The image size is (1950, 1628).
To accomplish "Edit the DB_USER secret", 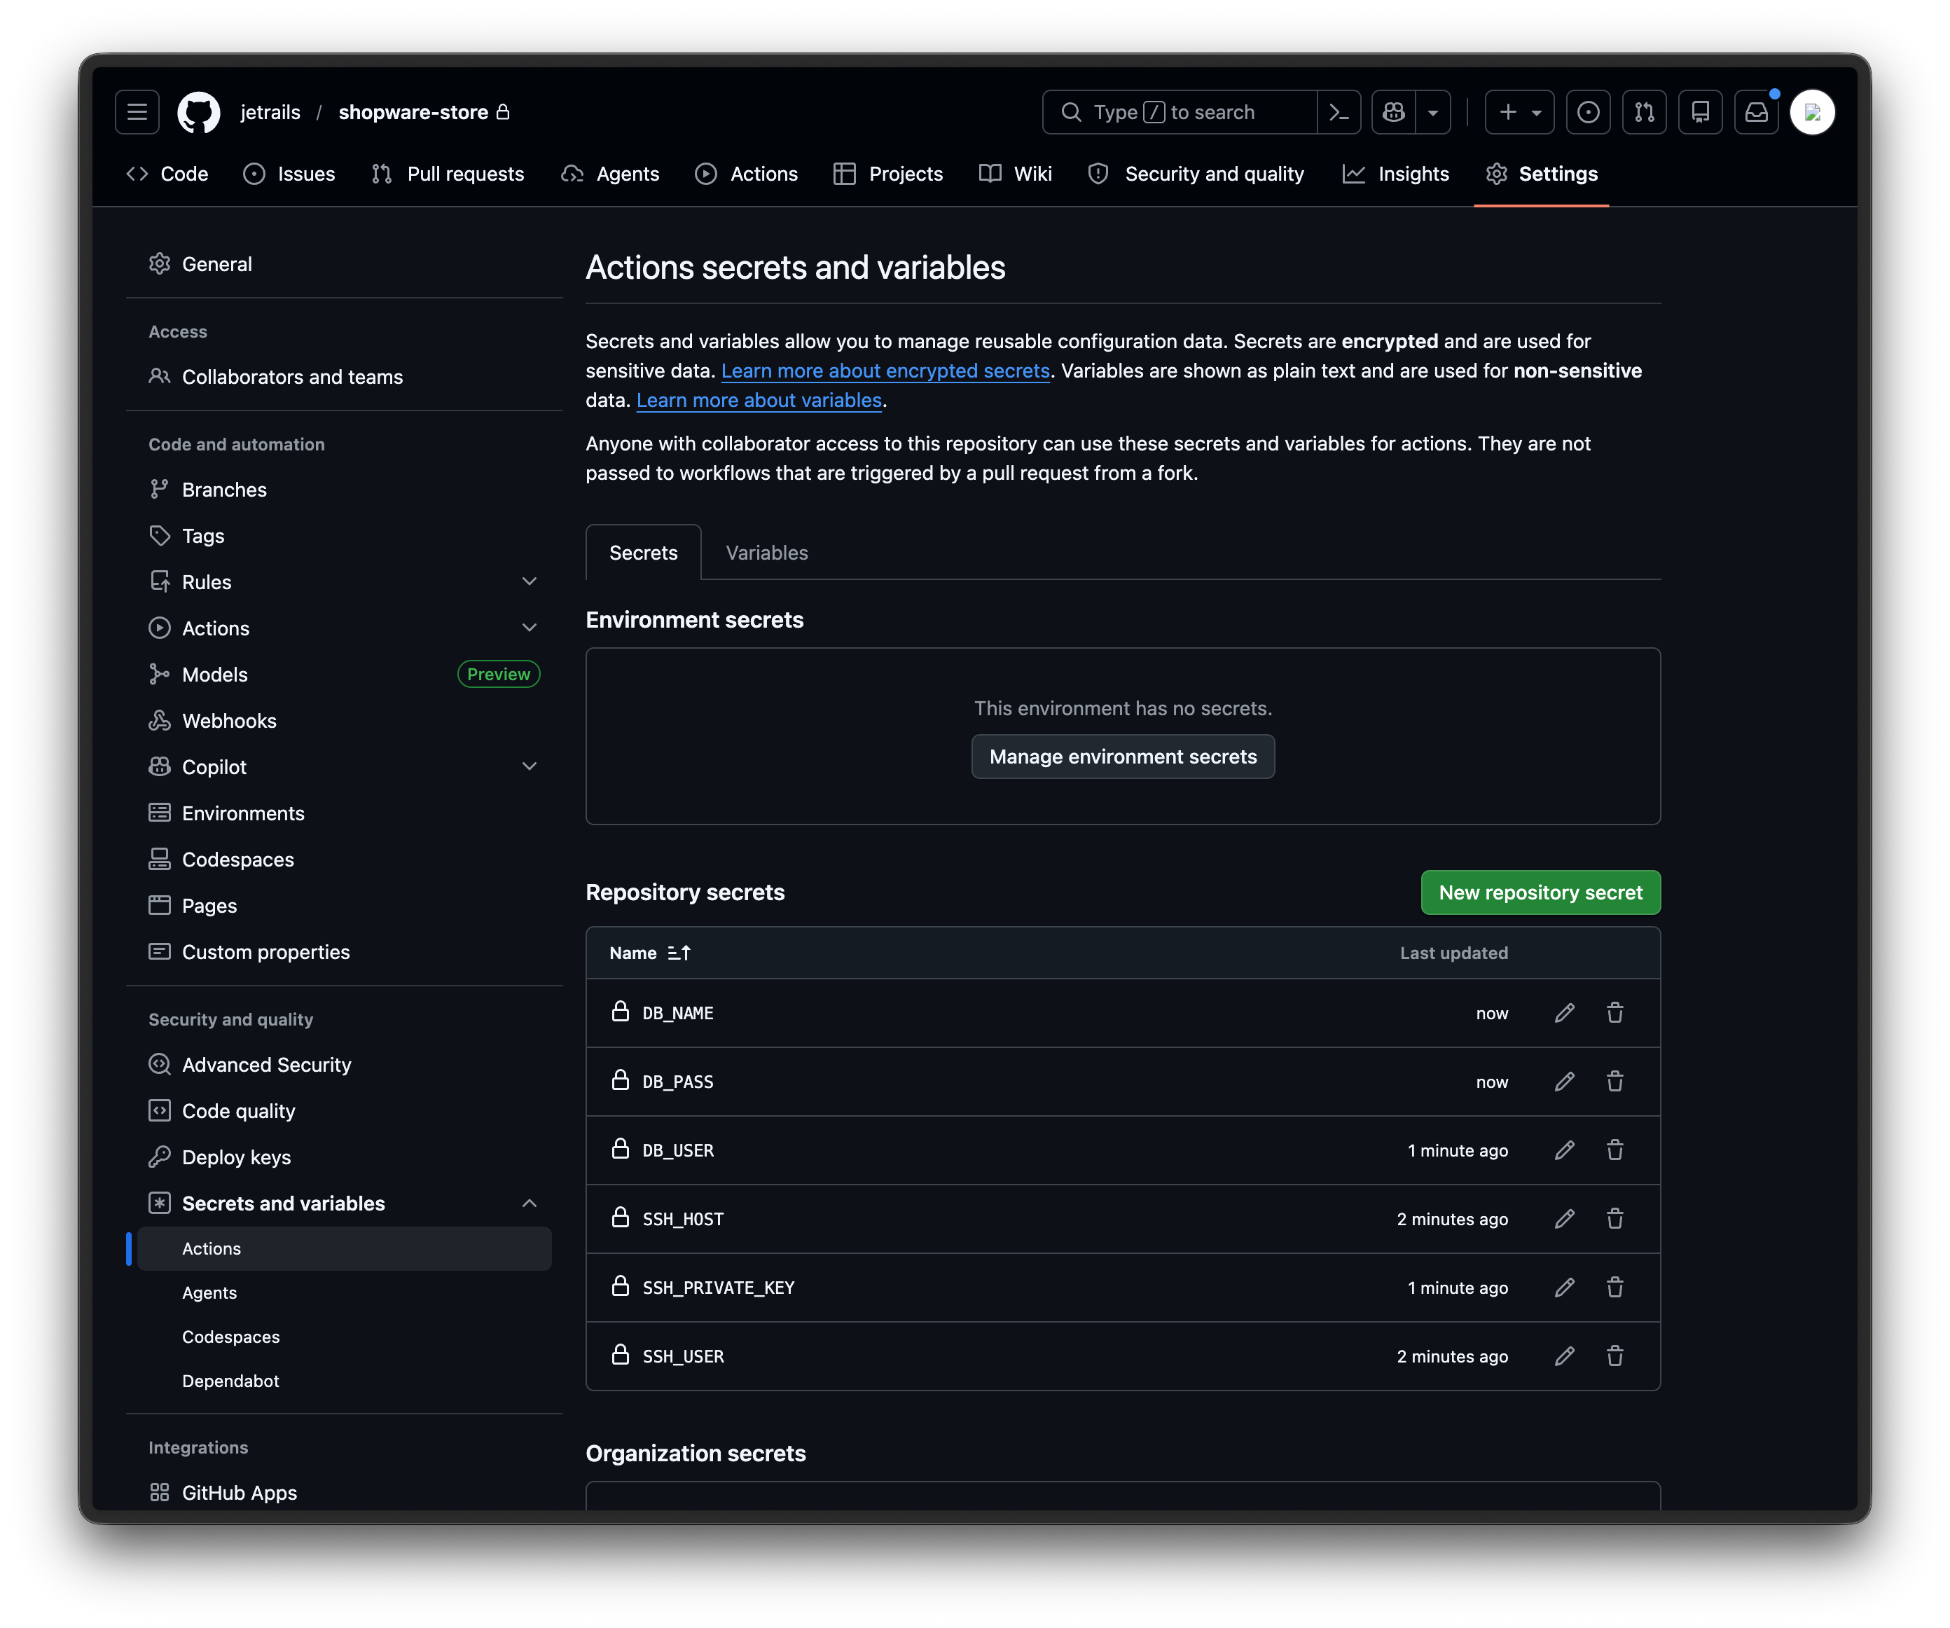I will [x=1565, y=1151].
